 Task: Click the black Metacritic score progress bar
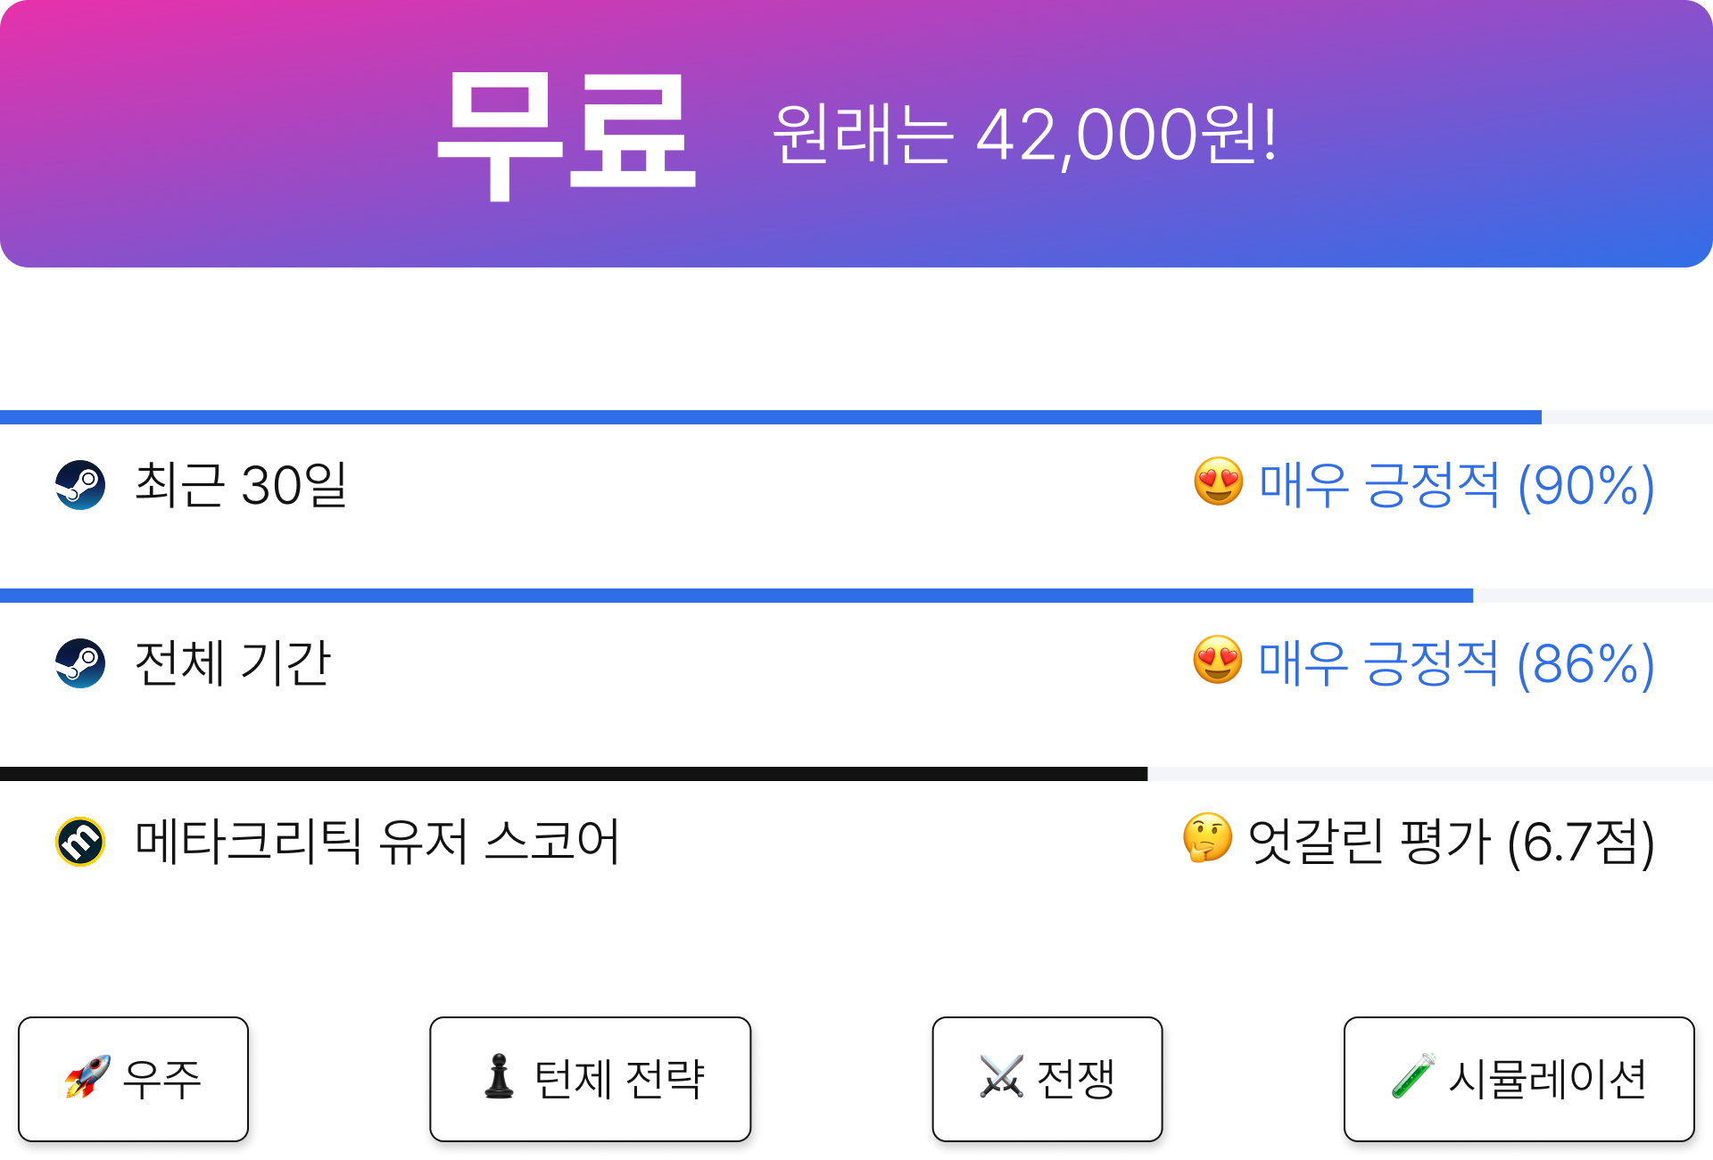(x=856, y=774)
